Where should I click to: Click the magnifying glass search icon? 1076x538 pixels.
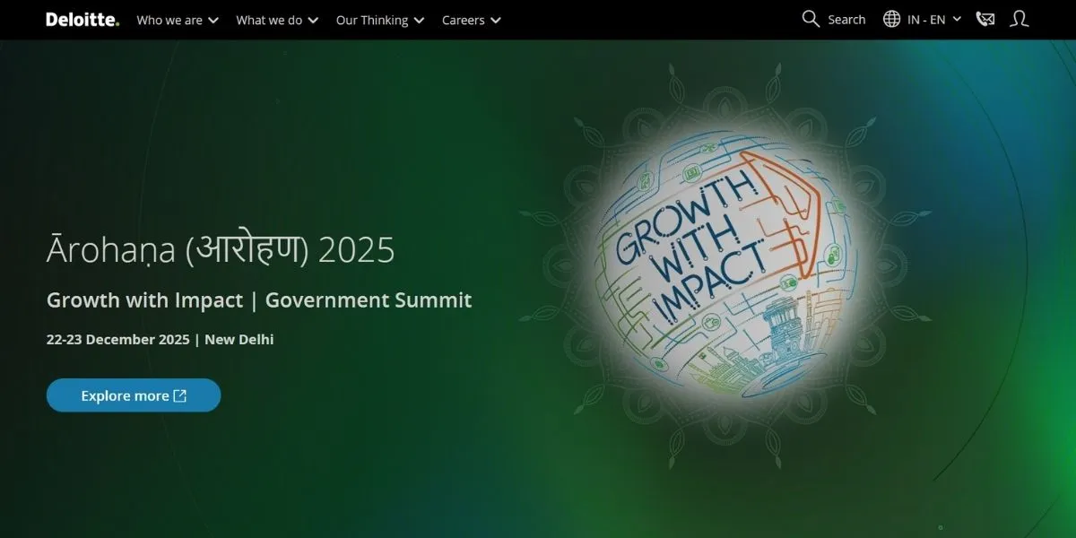(x=811, y=19)
